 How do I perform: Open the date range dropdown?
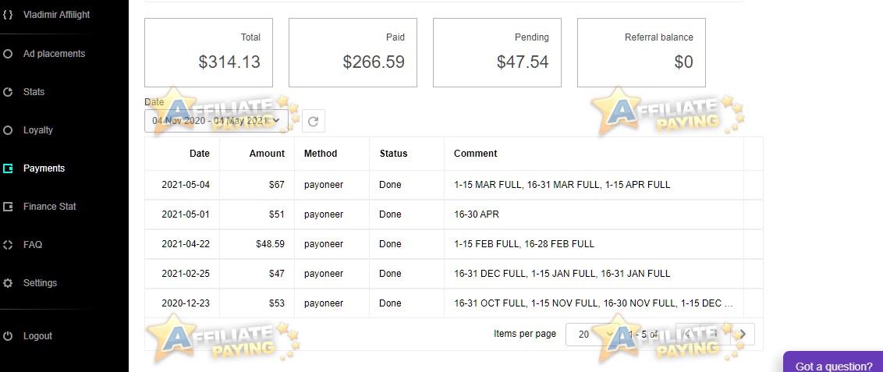tap(216, 120)
